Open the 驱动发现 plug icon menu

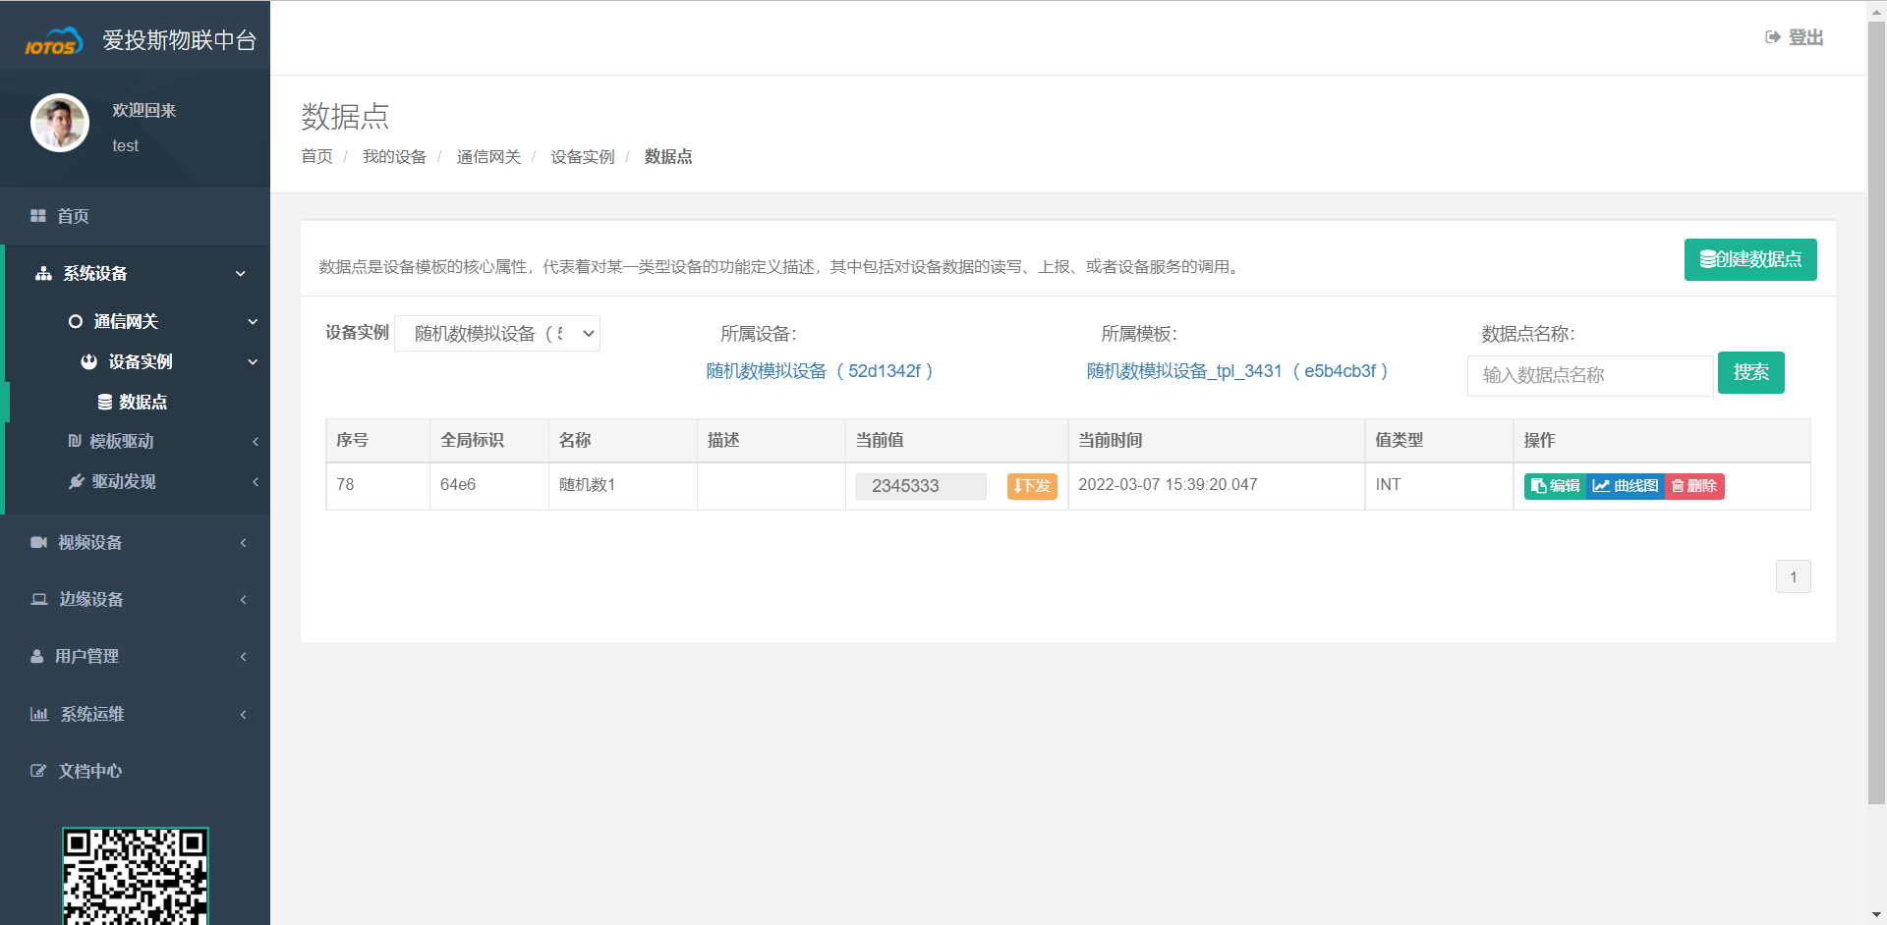(76, 481)
